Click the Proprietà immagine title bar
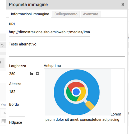The height and width of the screenshot is (134, 129). click(x=67, y=5)
